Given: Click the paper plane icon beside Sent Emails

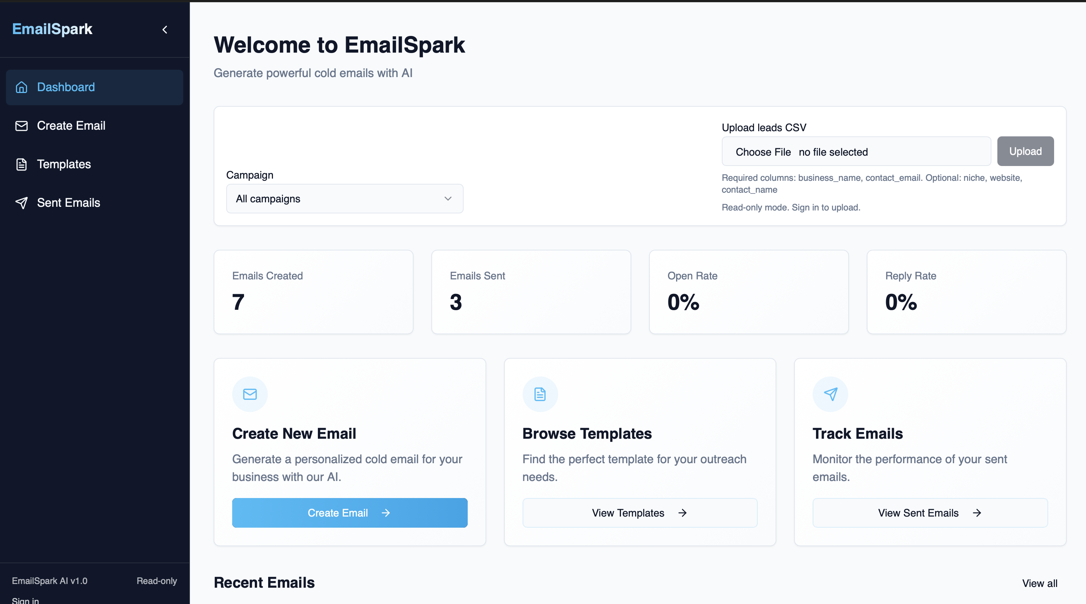Looking at the screenshot, I should tap(22, 203).
